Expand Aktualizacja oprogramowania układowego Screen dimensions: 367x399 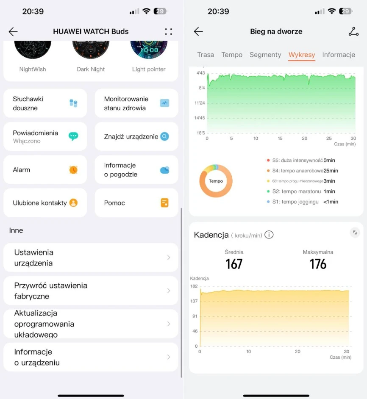point(90,324)
